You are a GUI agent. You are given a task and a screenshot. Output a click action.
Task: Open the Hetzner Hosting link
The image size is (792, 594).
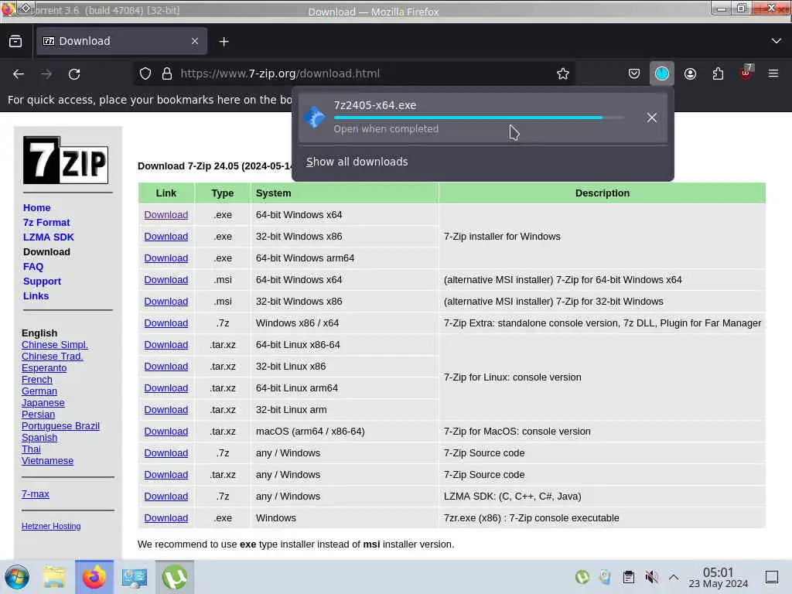[x=51, y=526]
